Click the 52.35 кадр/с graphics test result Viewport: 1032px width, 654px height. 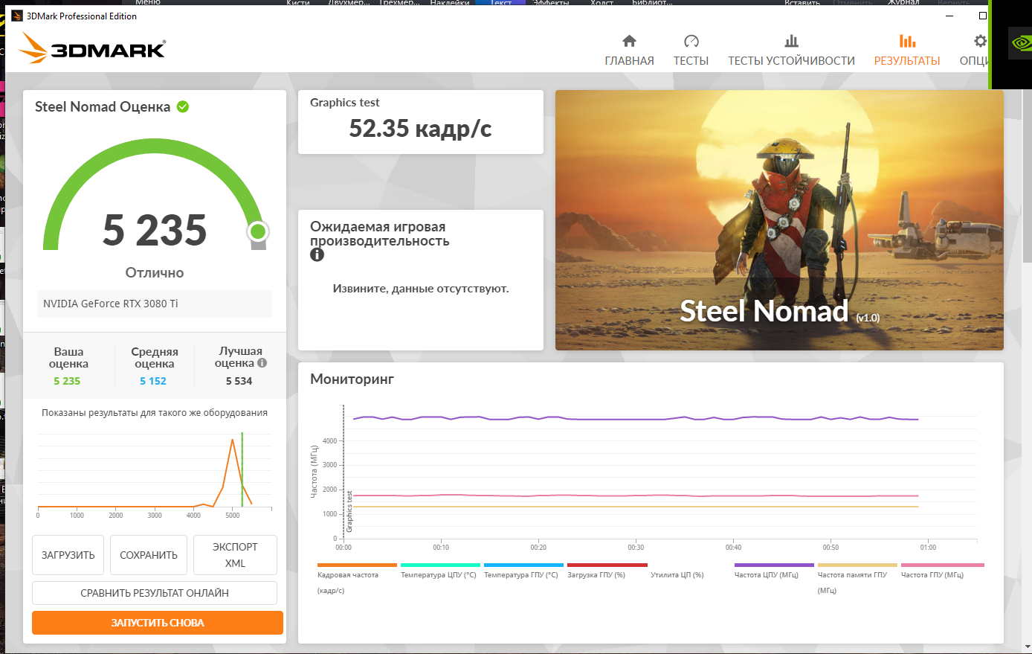point(421,129)
